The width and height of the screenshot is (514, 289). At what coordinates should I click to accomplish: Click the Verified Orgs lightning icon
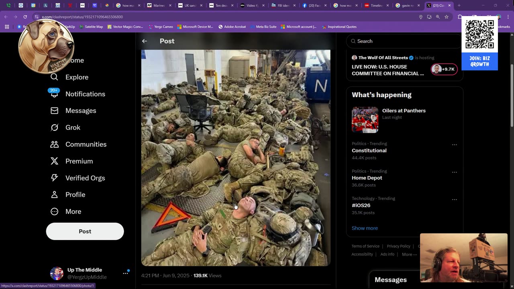click(x=55, y=178)
